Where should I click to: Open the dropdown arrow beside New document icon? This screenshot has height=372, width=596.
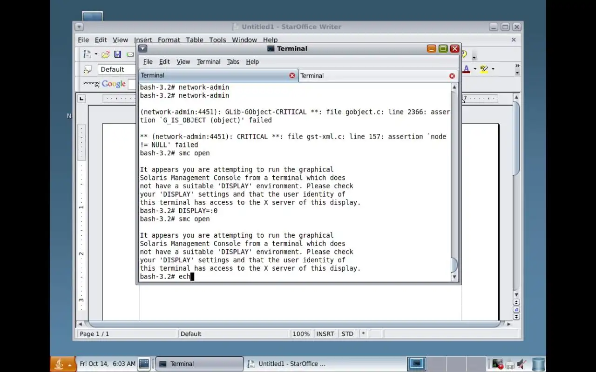pos(96,54)
